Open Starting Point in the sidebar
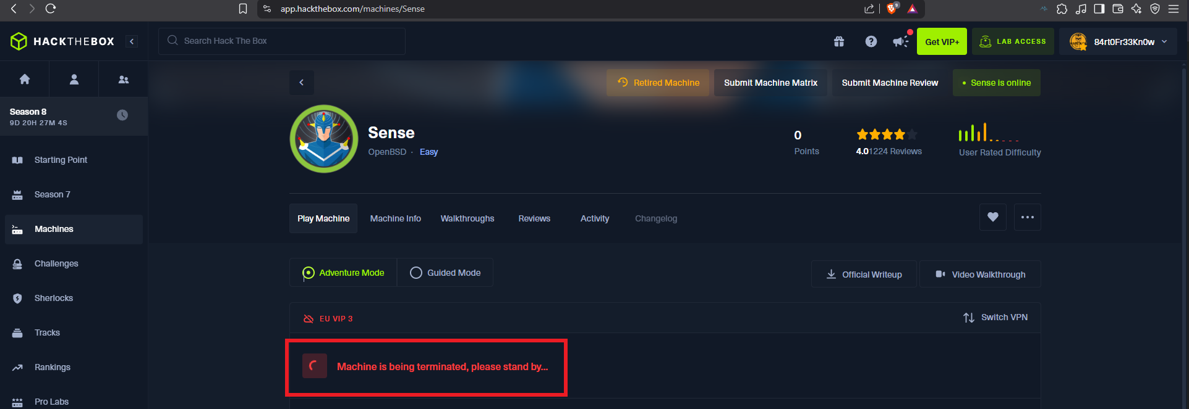This screenshot has width=1189, height=409. click(74, 160)
